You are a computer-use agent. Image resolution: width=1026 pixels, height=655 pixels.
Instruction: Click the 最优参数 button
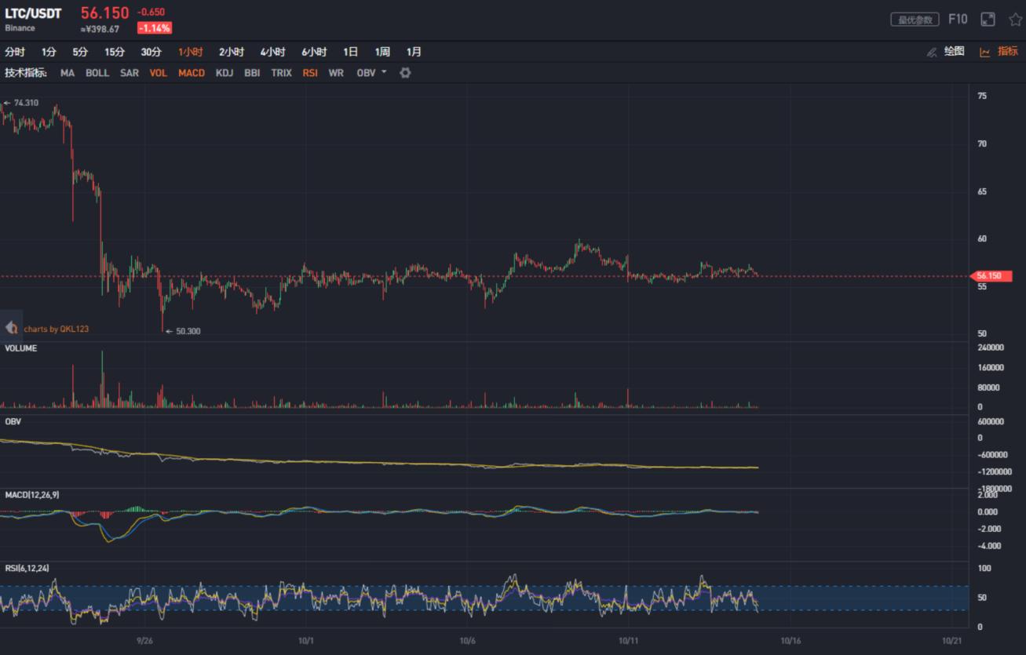914,18
